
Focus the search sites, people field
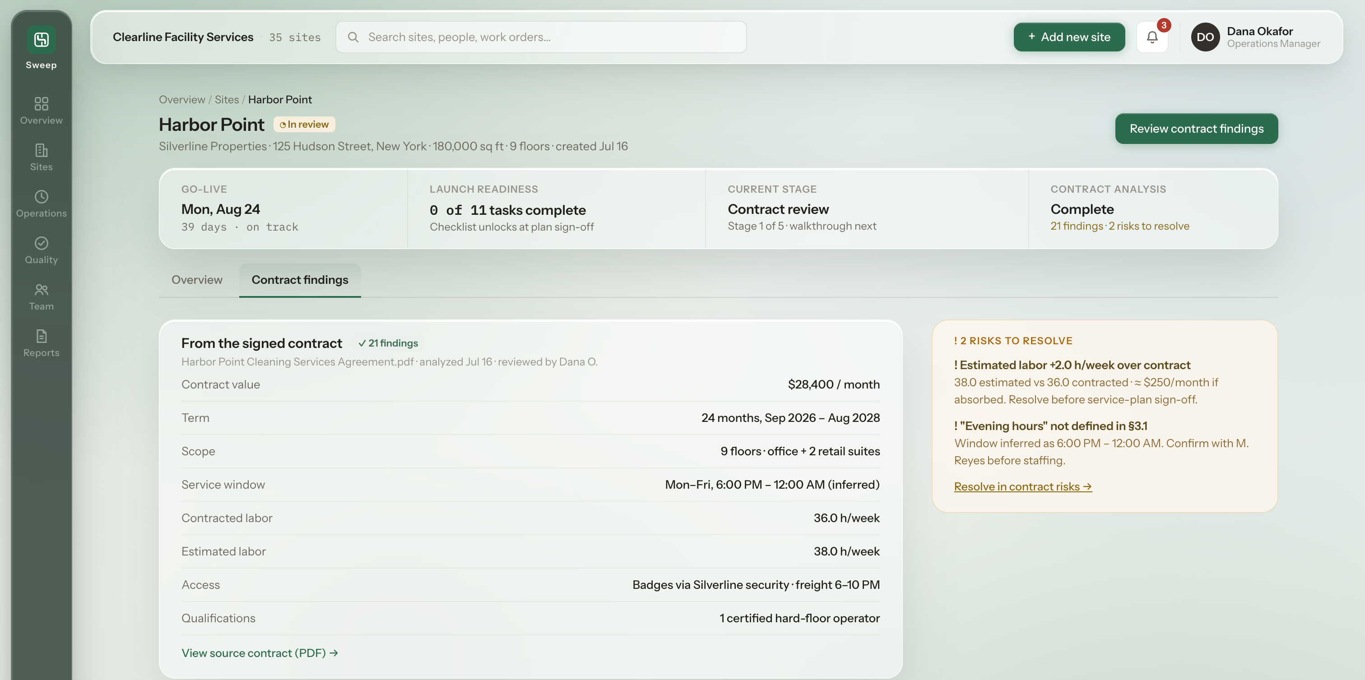[x=541, y=37]
